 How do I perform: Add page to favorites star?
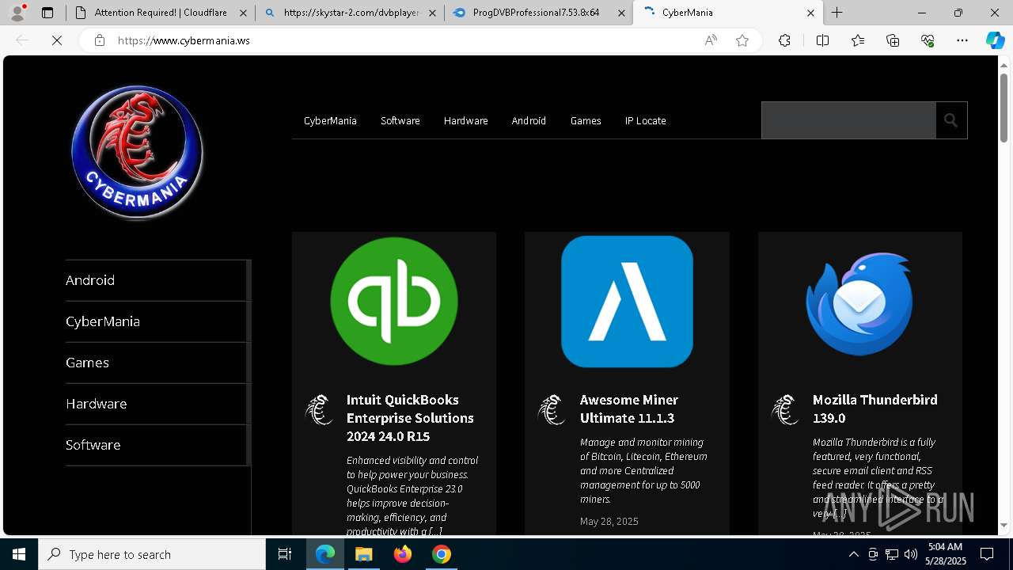(742, 40)
